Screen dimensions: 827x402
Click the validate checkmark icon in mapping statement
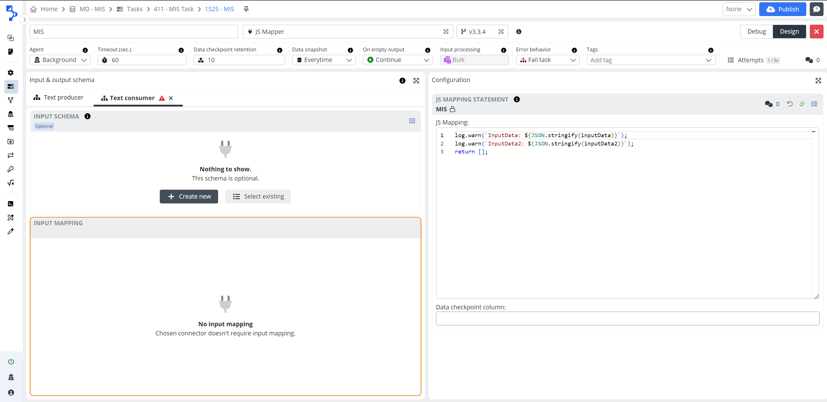802,104
